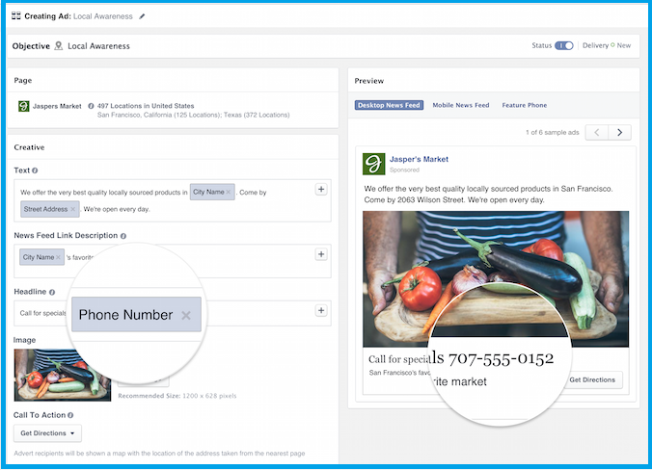
Task: Remove the Street Address tag with its X
Action: coord(73,209)
